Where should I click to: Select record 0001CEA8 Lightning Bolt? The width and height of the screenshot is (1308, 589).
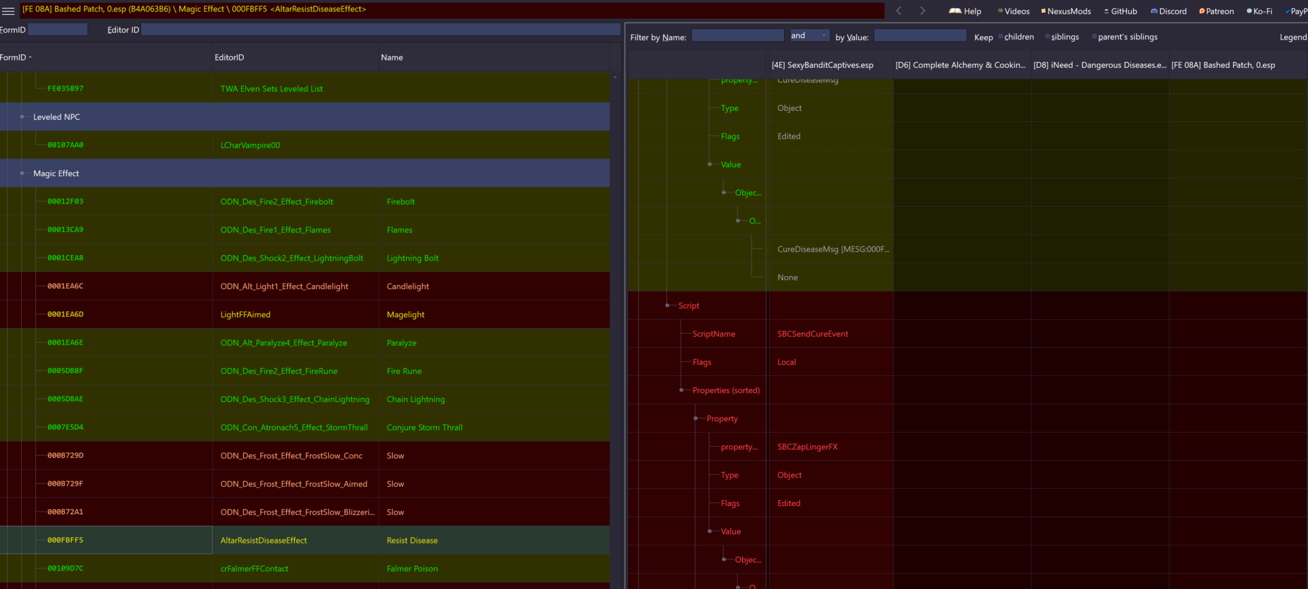click(305, 258)
